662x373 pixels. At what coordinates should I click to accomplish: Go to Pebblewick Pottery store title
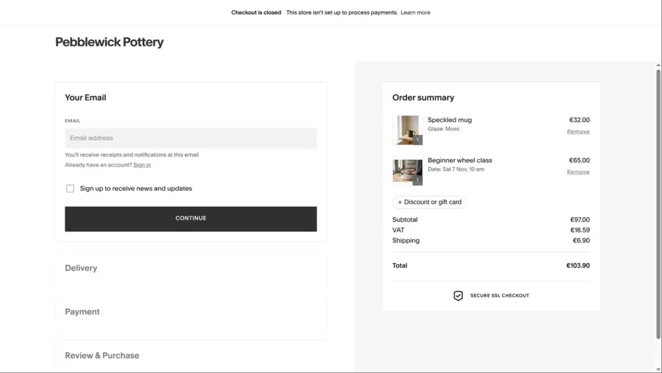click(109, 42)
